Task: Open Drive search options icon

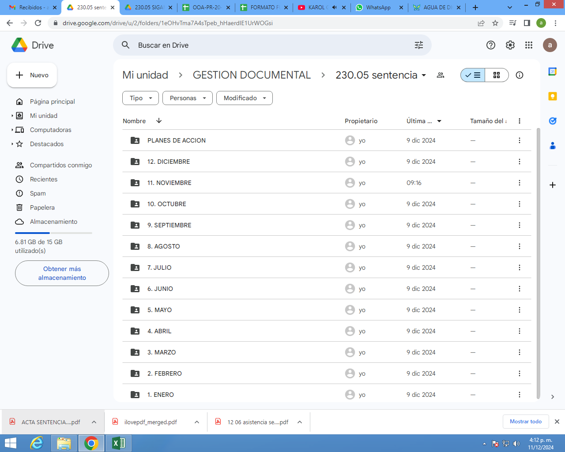Action: click(x=418, y=45)
